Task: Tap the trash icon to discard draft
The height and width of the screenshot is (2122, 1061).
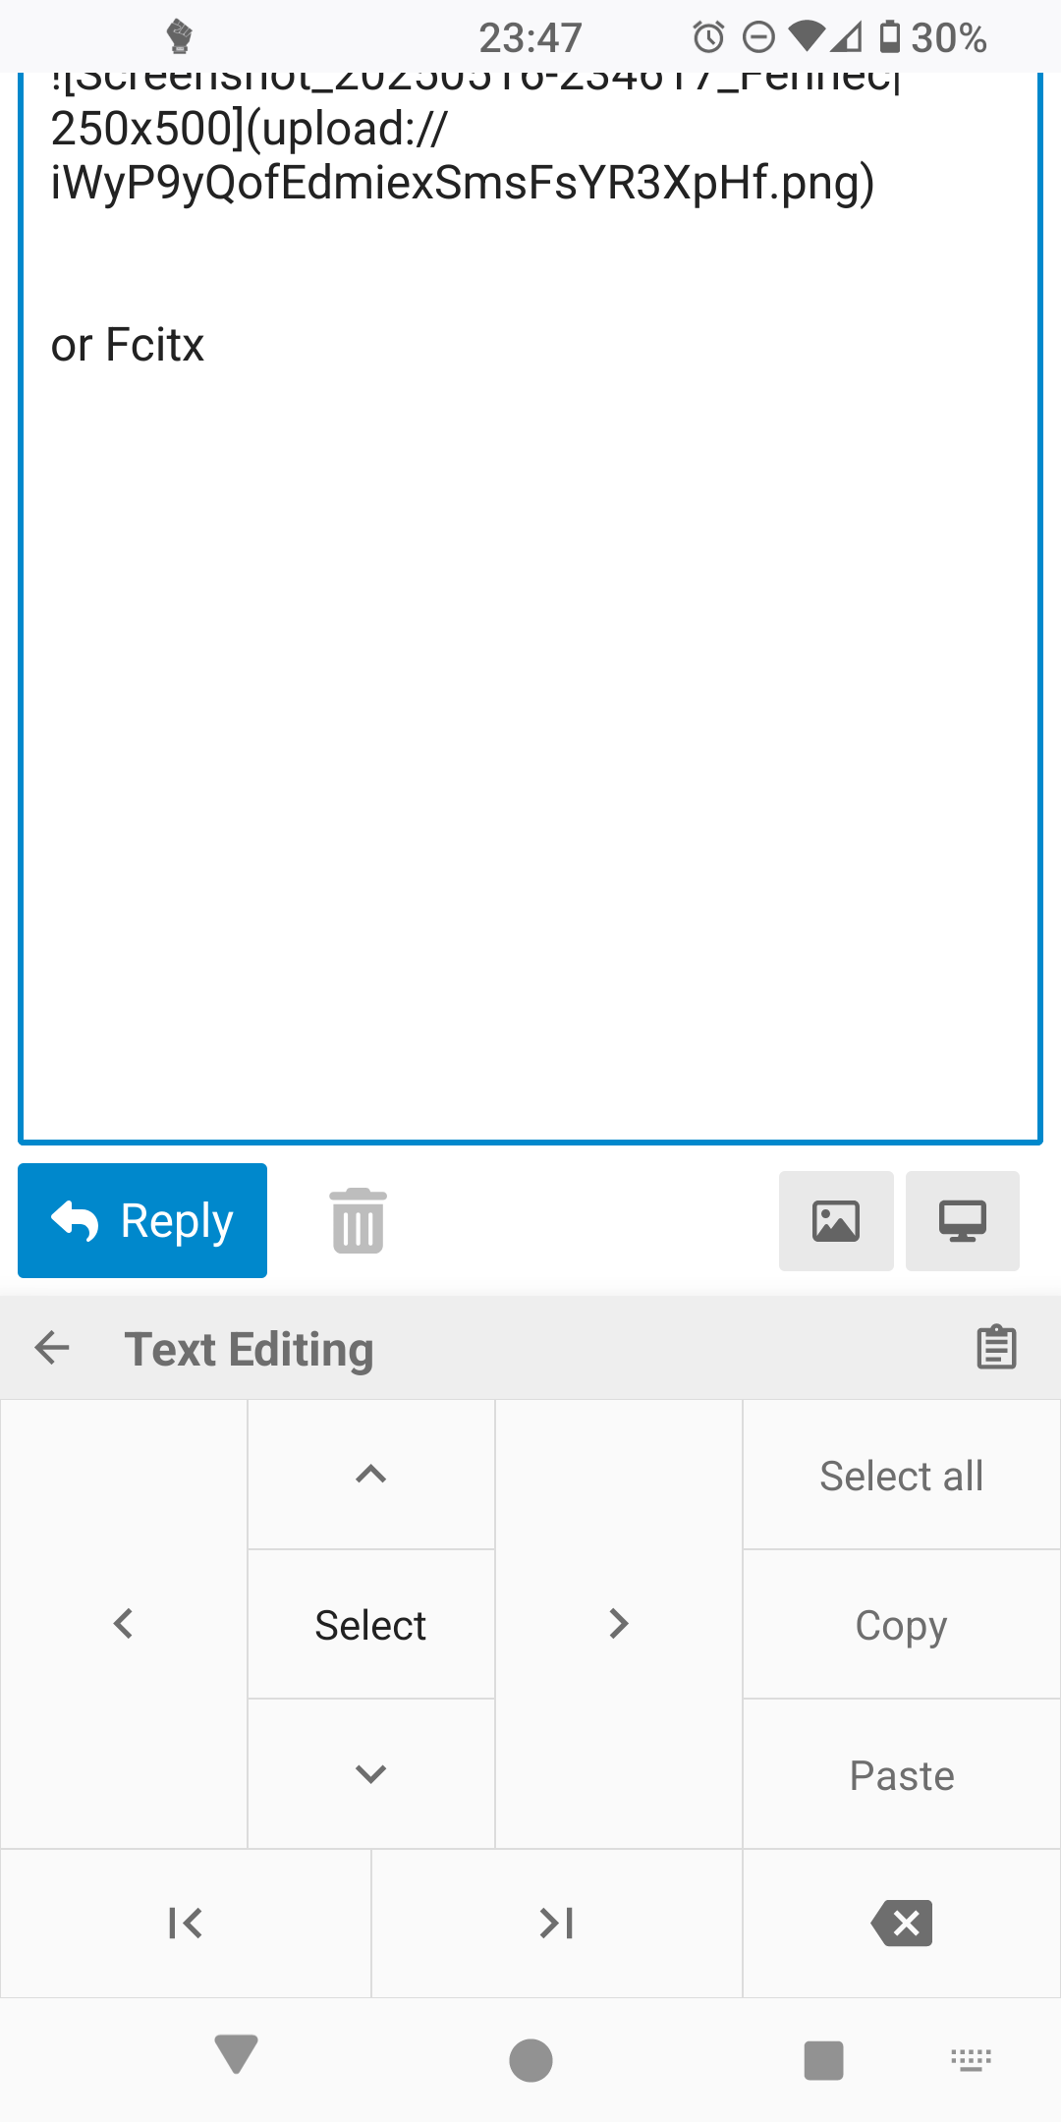Action: (359, 1220)
